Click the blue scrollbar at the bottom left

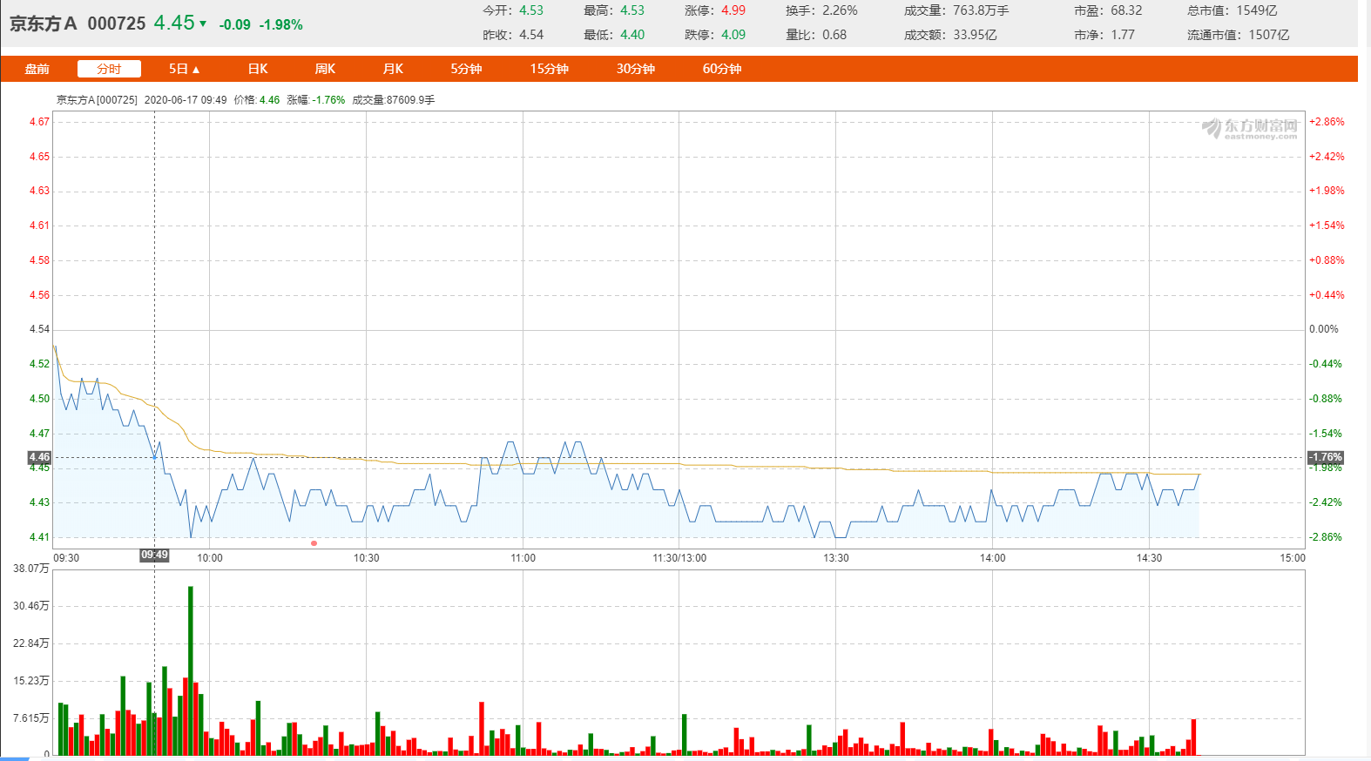tap(15, 758)
